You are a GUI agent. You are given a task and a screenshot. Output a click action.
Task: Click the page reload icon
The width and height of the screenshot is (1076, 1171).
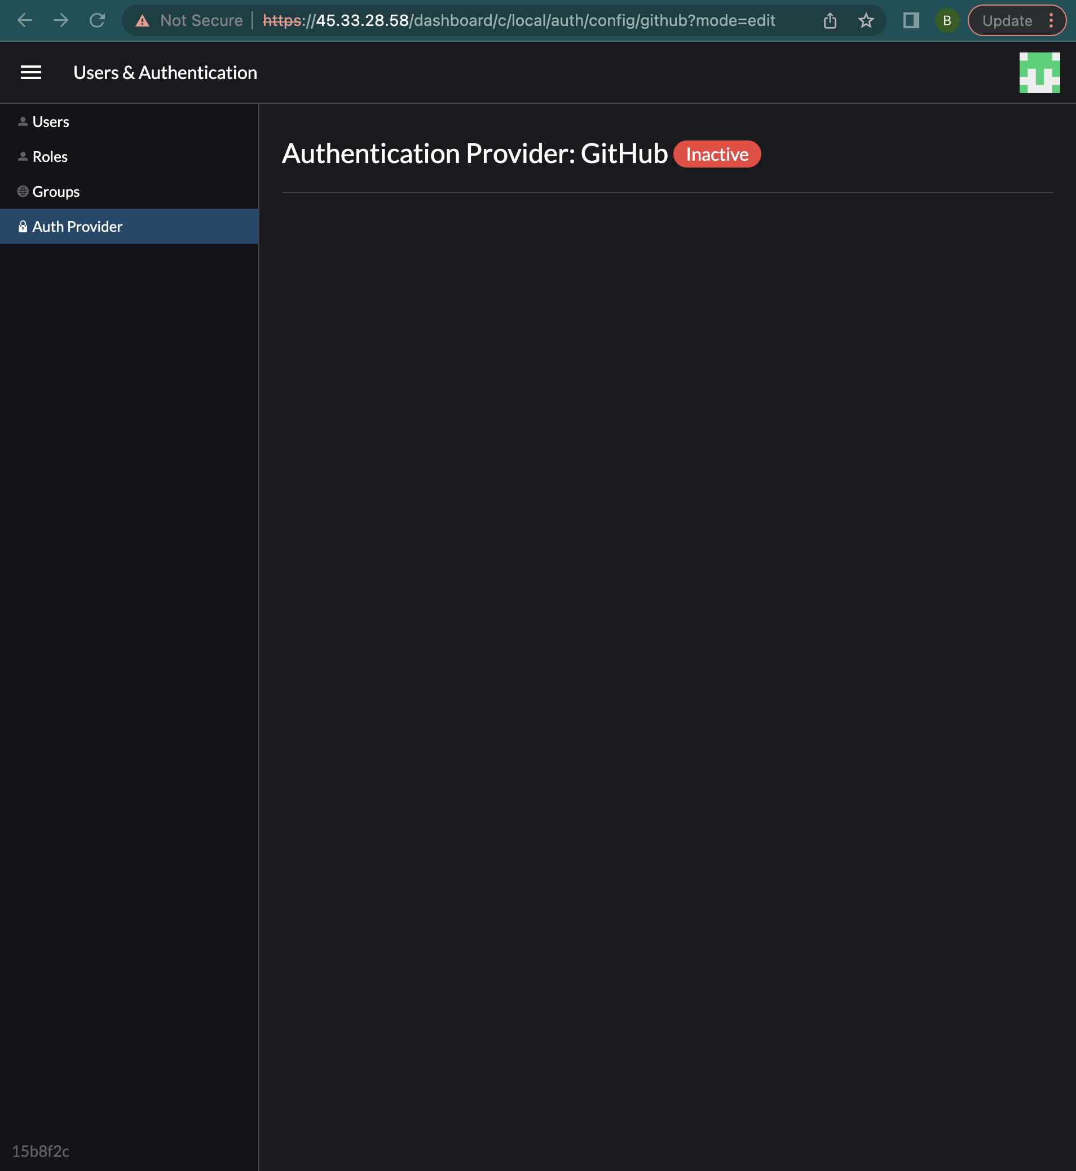pos(97,20)
